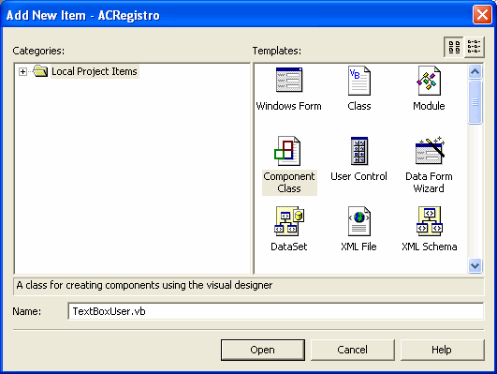The height and width of the screenshot is (374, 497).
Task: Click the templates scrollbar down arrow
Action: 475,265
